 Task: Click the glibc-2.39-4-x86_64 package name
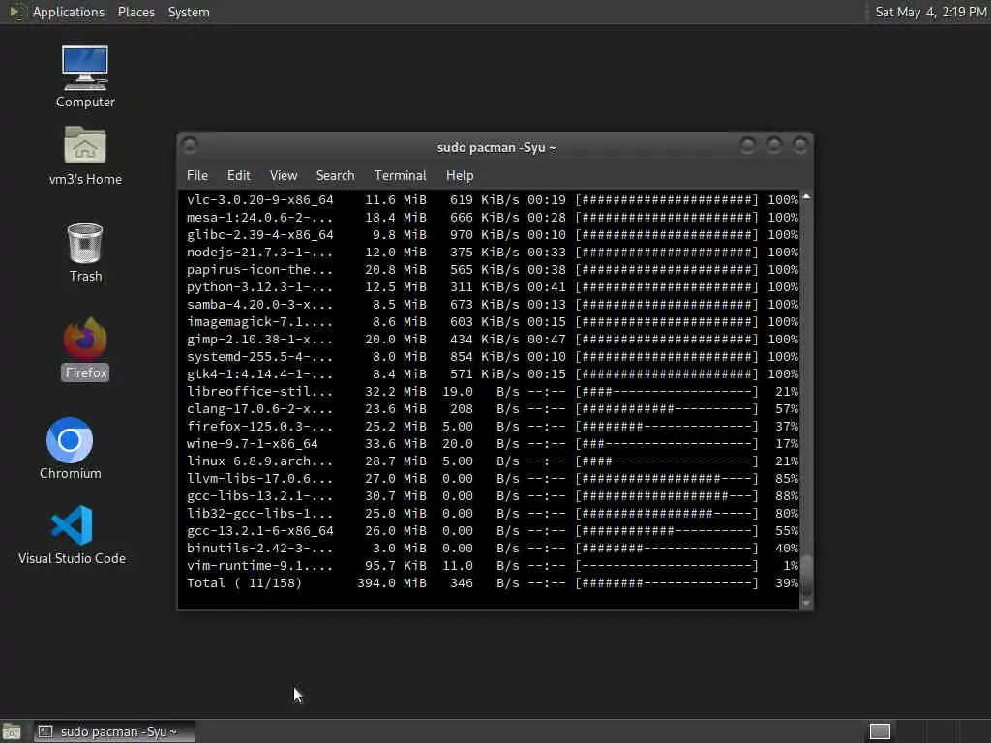259,235
